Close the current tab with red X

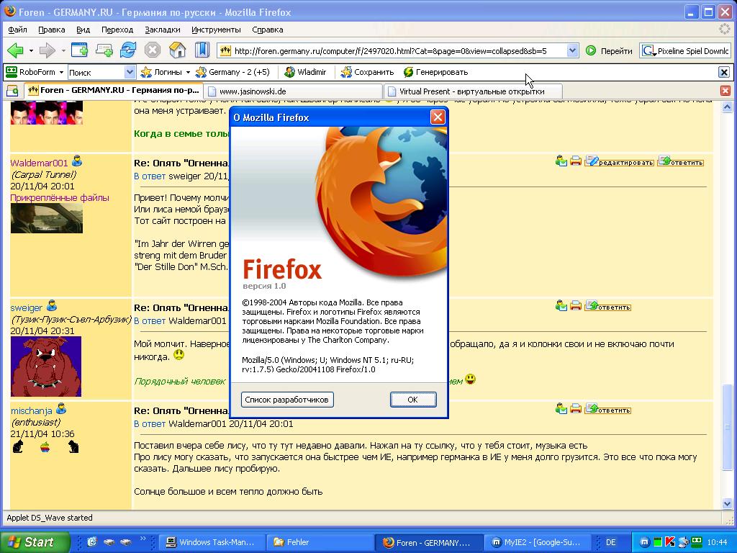(x=725, y=90)
